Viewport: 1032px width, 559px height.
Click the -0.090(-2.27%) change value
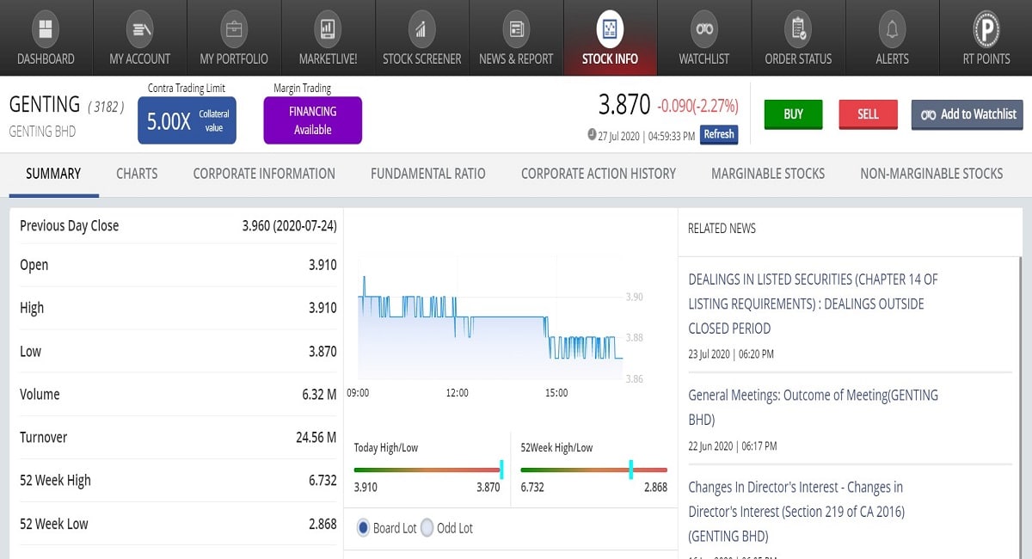[697, 107]
